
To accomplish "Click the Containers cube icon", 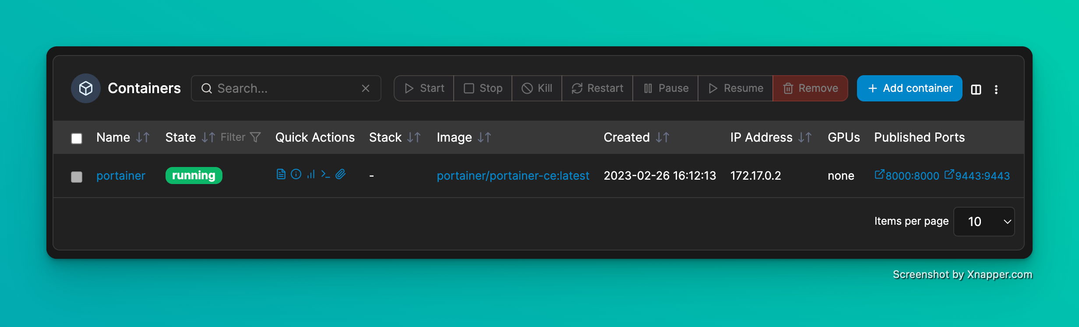I will click(x=86, y=88).
